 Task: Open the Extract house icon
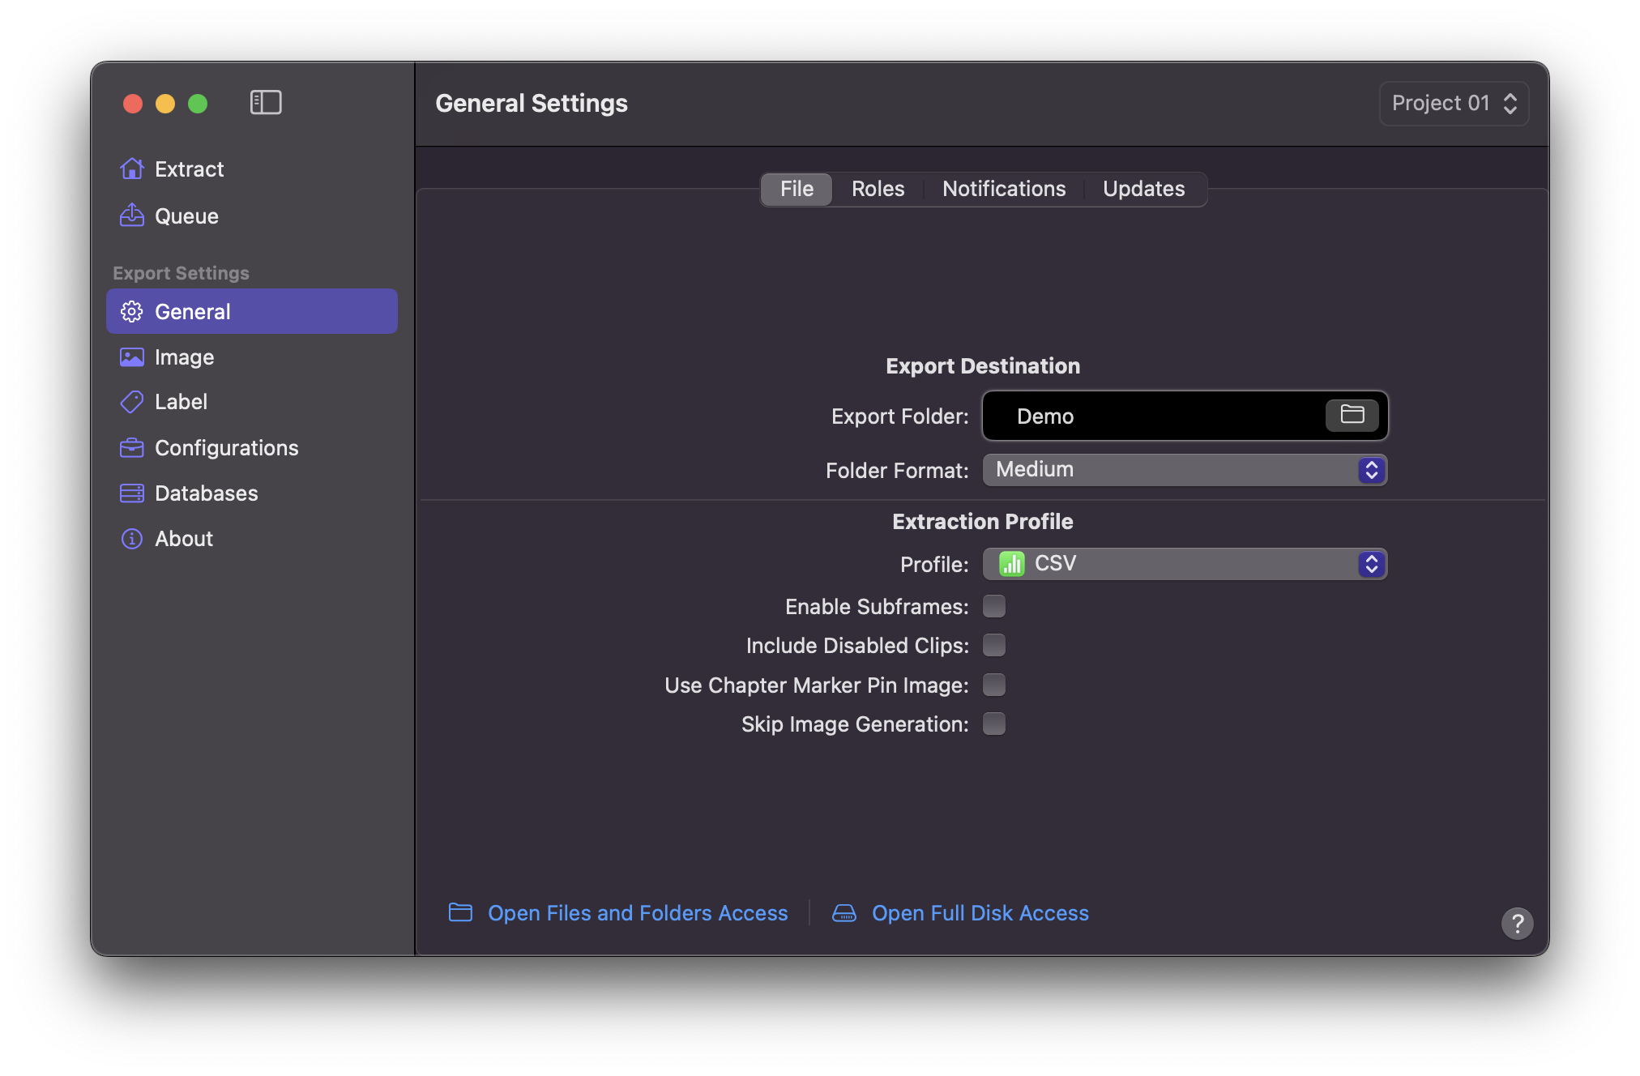[132, 169]
